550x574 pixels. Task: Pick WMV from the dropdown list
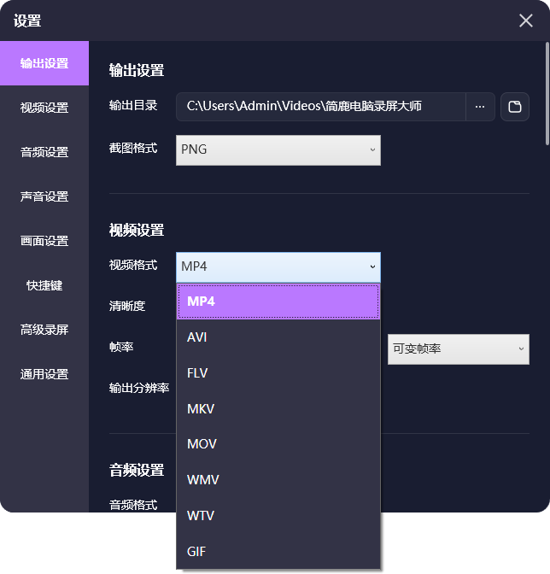pyautogui.click(x=278, y=479)
